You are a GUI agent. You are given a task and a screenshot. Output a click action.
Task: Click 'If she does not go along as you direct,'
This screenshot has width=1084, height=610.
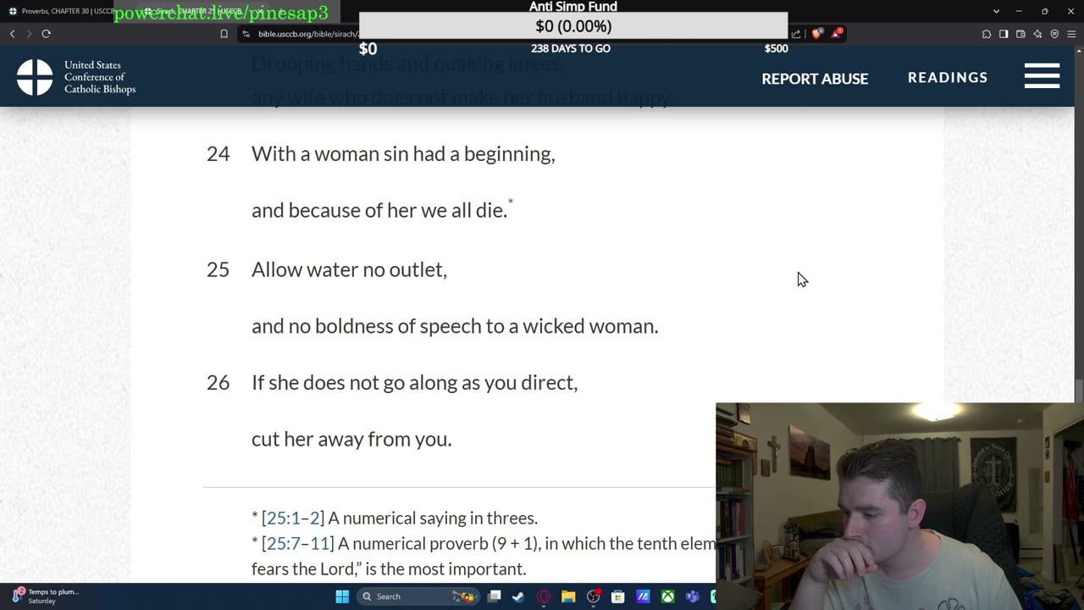(414, 383)
